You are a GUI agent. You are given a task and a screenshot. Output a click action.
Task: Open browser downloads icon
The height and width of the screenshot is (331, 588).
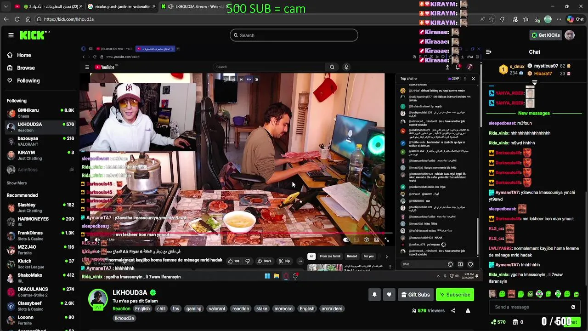(x=537, y=19)
